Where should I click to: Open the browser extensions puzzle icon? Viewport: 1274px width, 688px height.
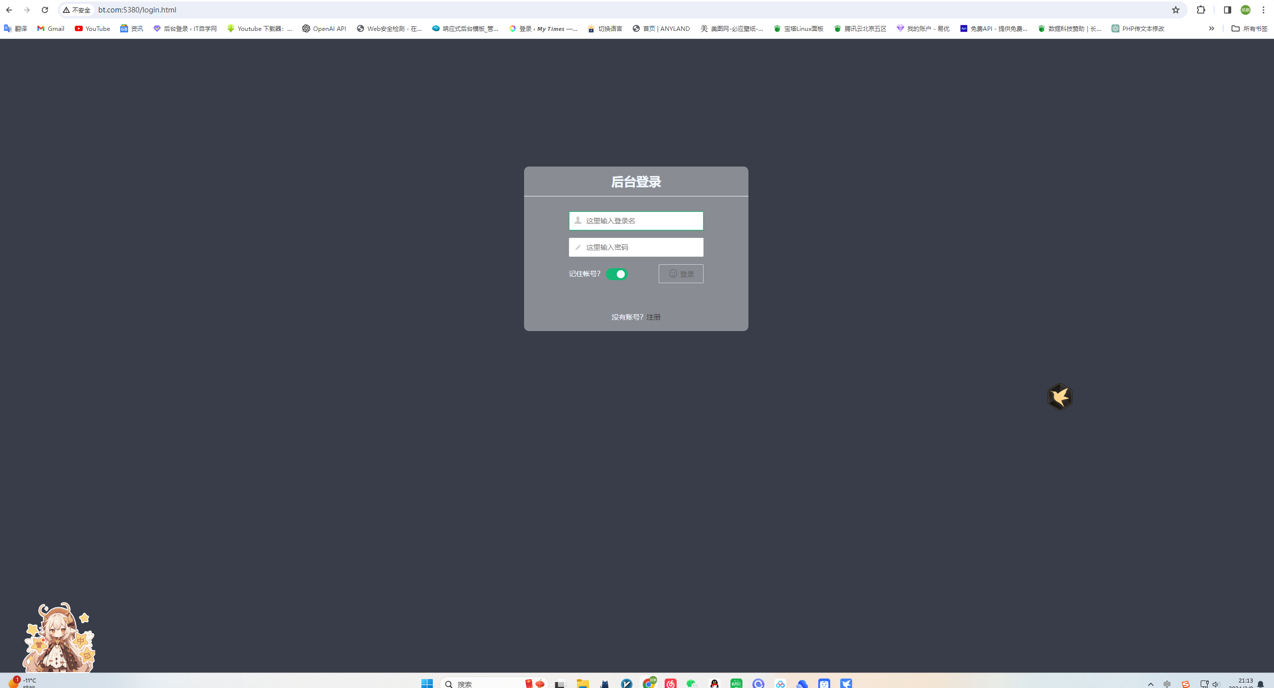pos(1201,10)
